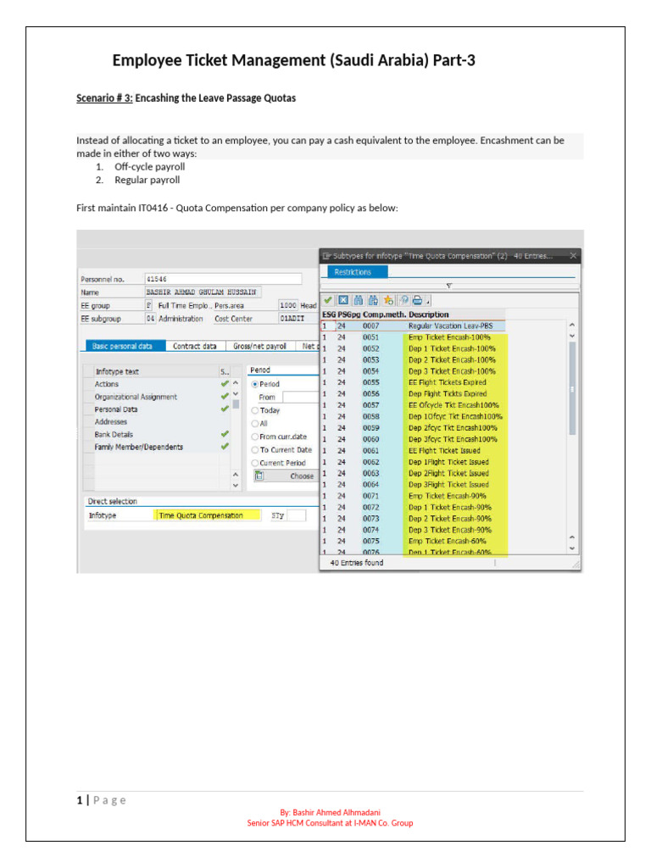Select the From curr.date radio button
The image size is (651, 868).
coord(255,437)
